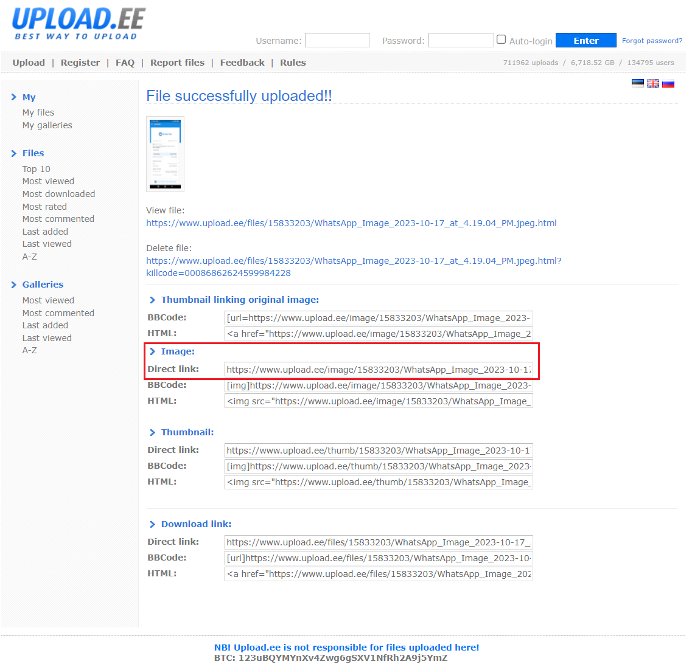The height and width of the screenshot is (670, 692).
Task: Open Most rated files
Action: [x=44, y=207]
